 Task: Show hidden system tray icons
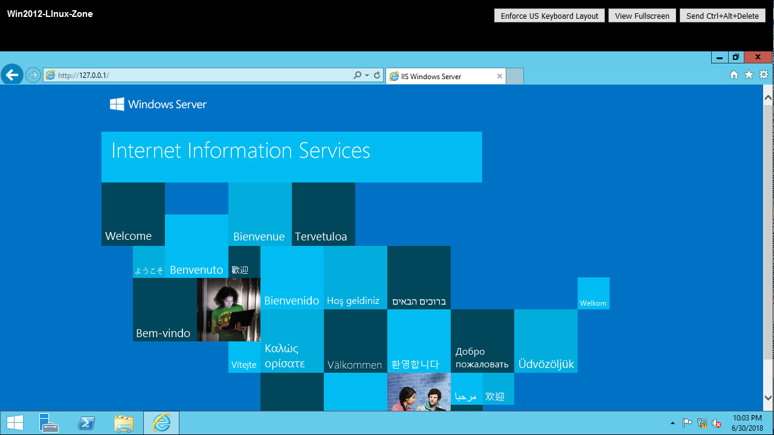(673, 423)
